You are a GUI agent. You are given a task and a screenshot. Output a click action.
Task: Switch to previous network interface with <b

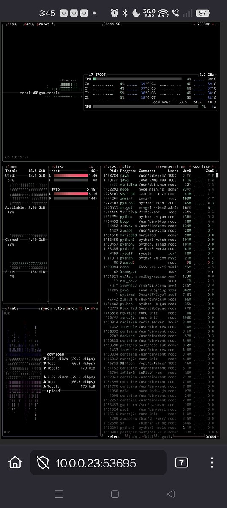[x=79, y=309]
